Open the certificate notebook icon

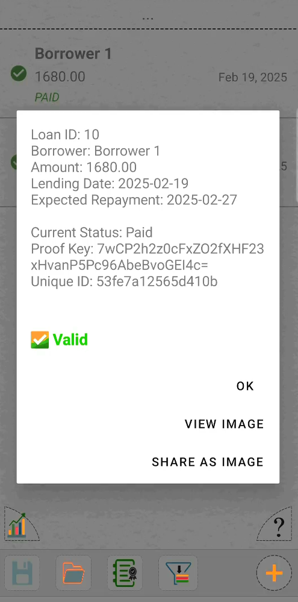click(125, 573)
